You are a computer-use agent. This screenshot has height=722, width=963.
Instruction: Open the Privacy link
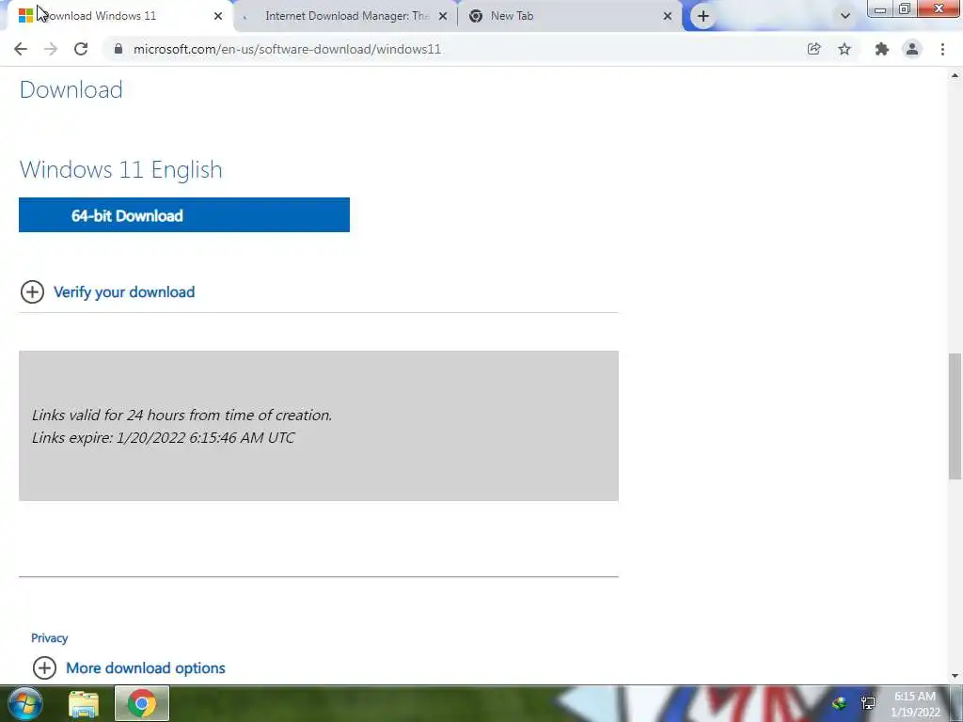point(49,638)
